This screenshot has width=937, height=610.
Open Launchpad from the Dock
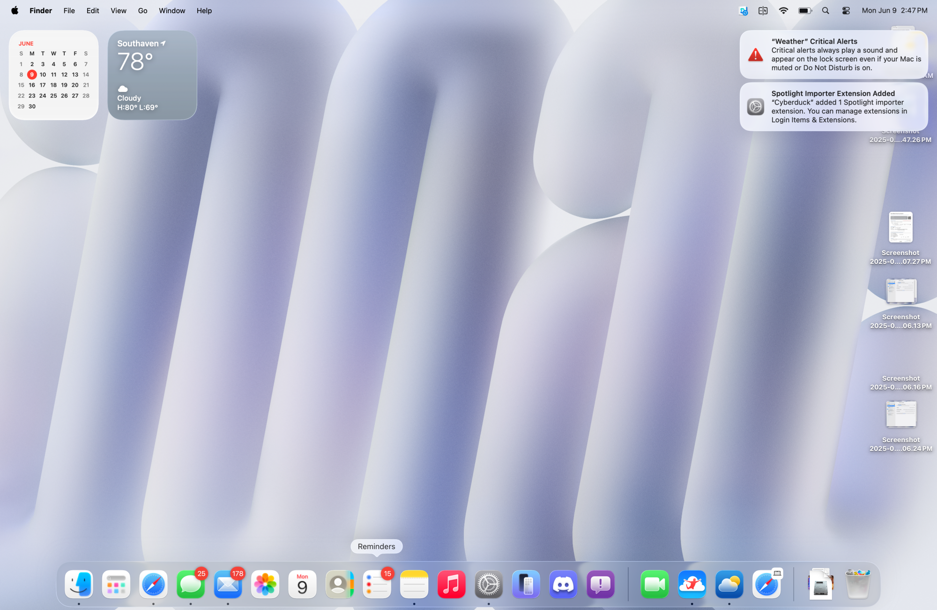click(x=116, y=584)
